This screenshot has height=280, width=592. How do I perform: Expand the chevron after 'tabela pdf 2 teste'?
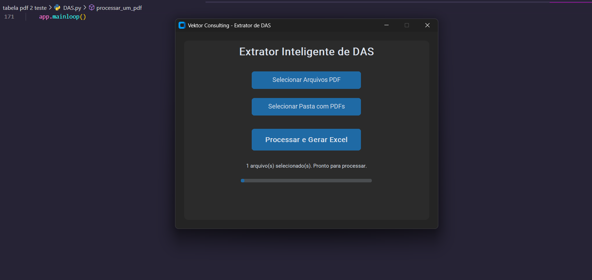point(50,8)
